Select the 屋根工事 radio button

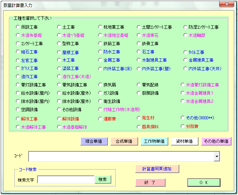59,52
